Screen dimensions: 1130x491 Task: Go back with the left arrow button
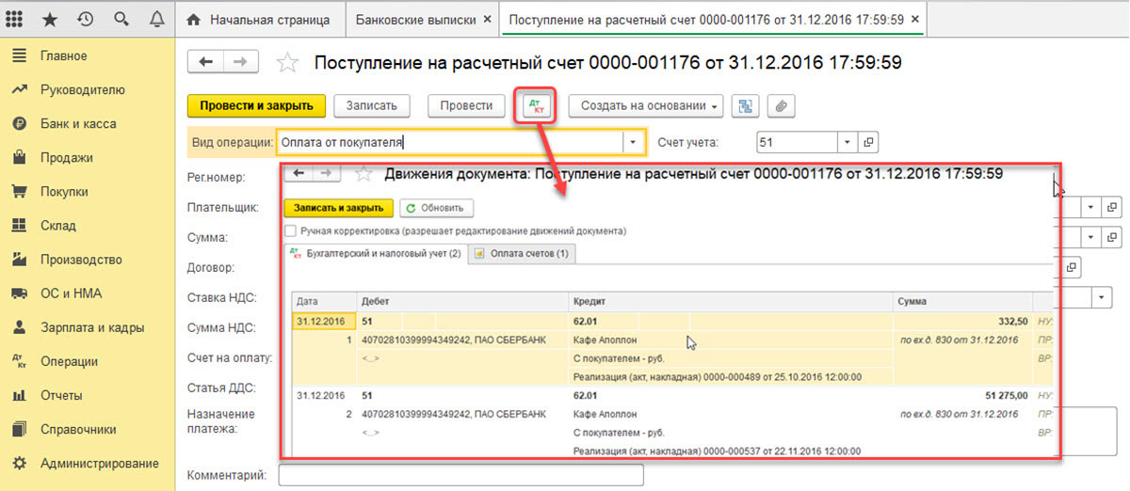pyautogui.click(x=206, y=62)
